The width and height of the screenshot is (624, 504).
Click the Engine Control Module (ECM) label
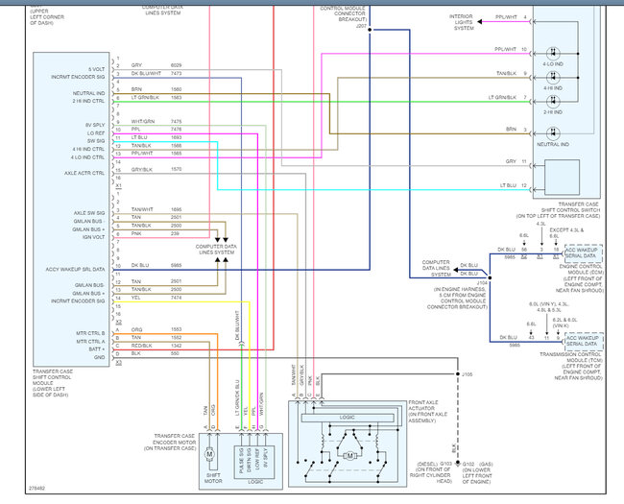point(582,278)
